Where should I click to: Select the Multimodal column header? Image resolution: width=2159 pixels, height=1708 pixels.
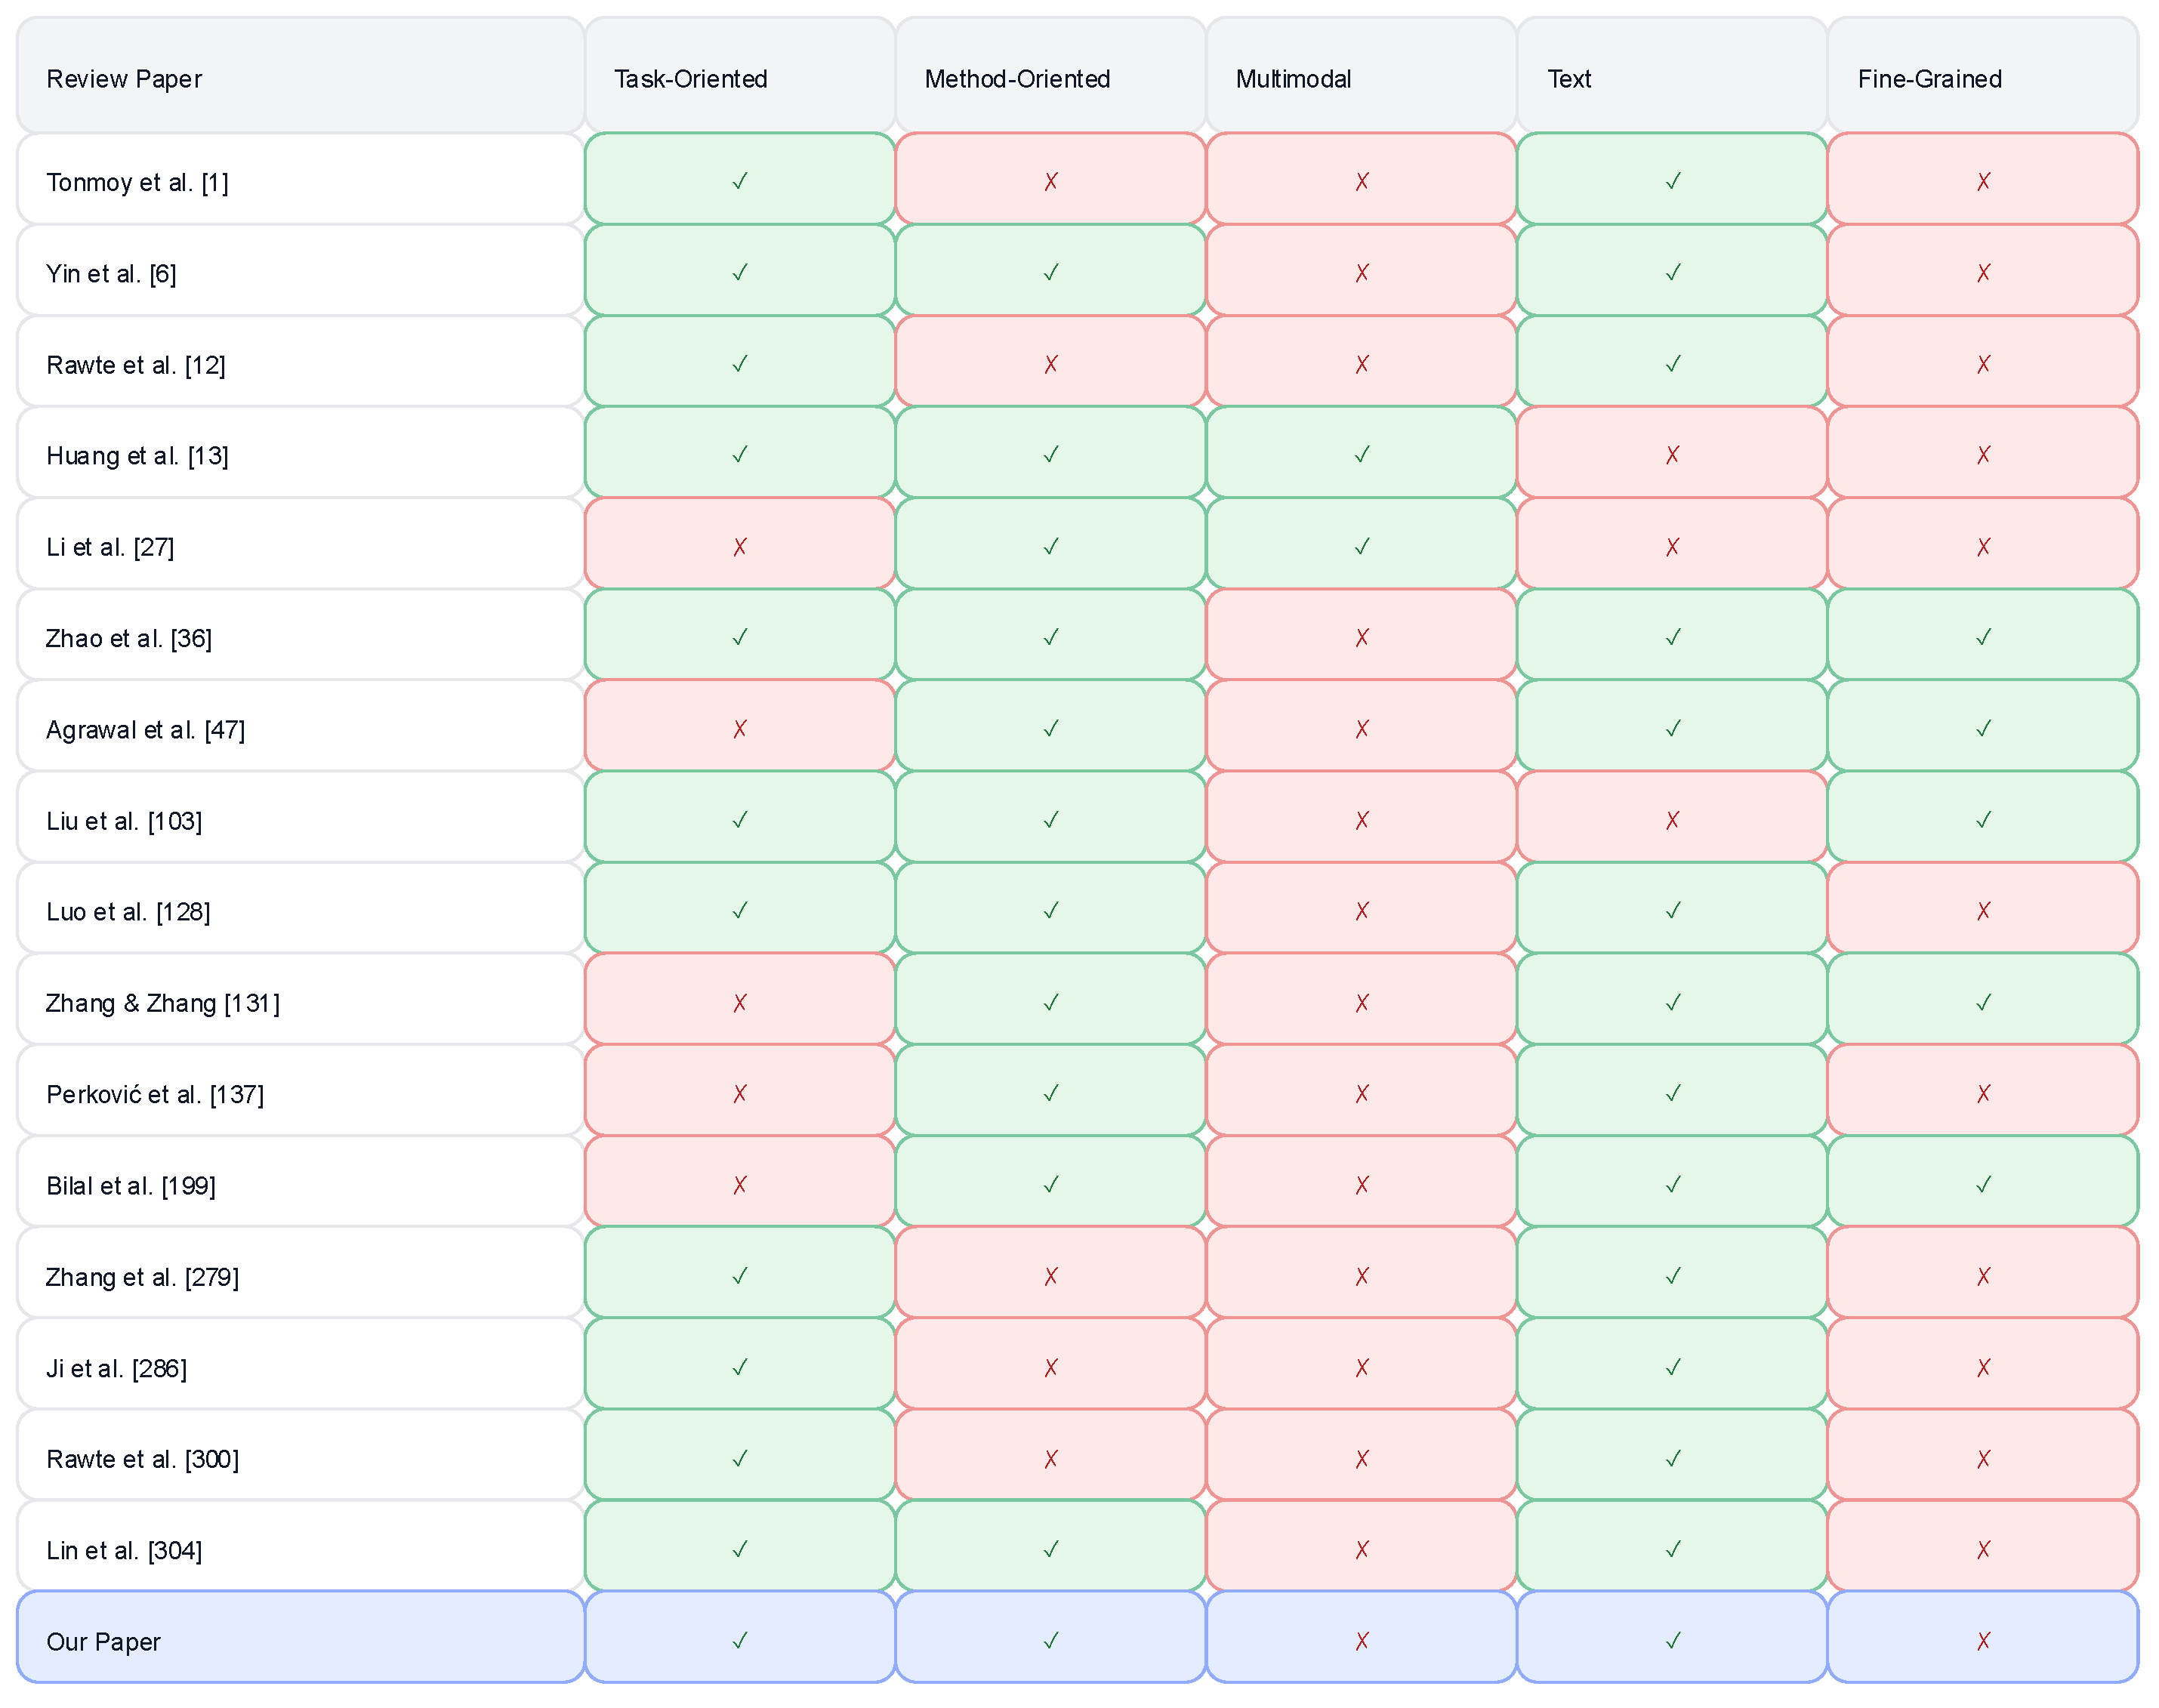[x=1293, y=79]
